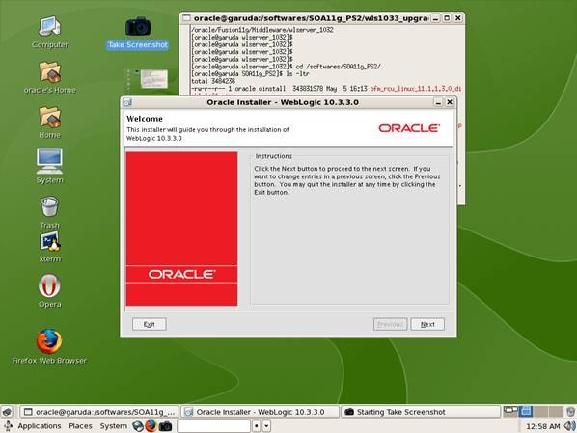Close the oracle@garuda terminal window
Viewport: 577px width, 433px height.
(x=458, y=18)
